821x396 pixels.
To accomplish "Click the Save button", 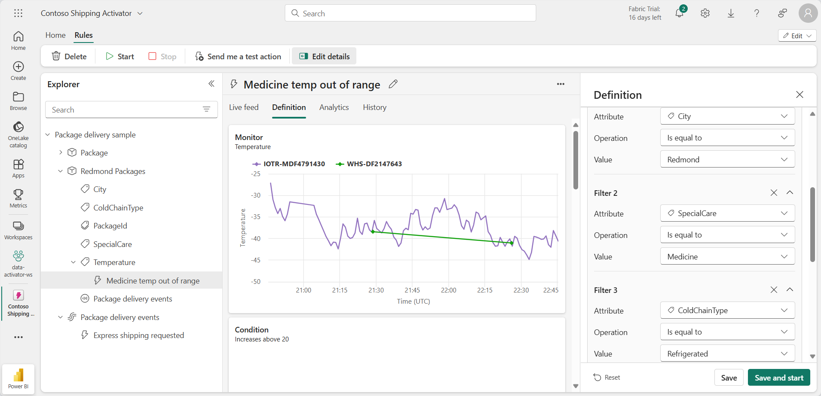I will (x=729, y=378).
